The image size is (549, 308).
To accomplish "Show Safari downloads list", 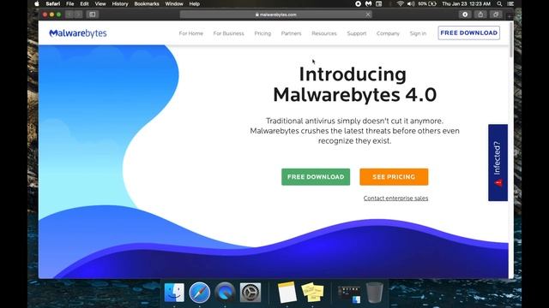I will coord(465,15).
